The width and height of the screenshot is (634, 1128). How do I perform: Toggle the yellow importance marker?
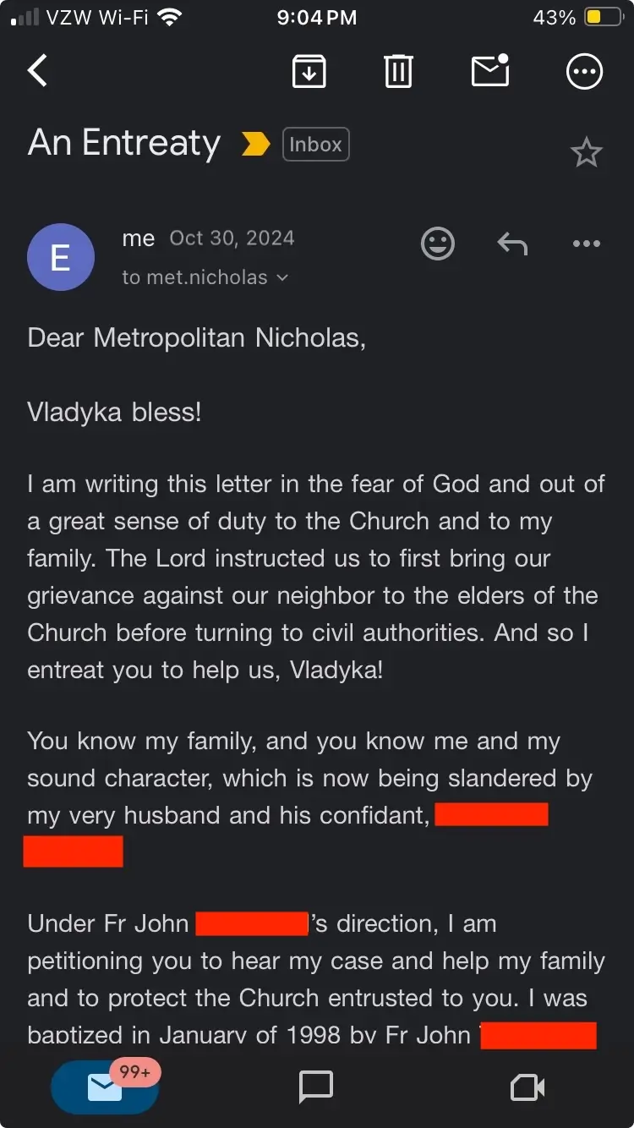(x=254, y=145)
